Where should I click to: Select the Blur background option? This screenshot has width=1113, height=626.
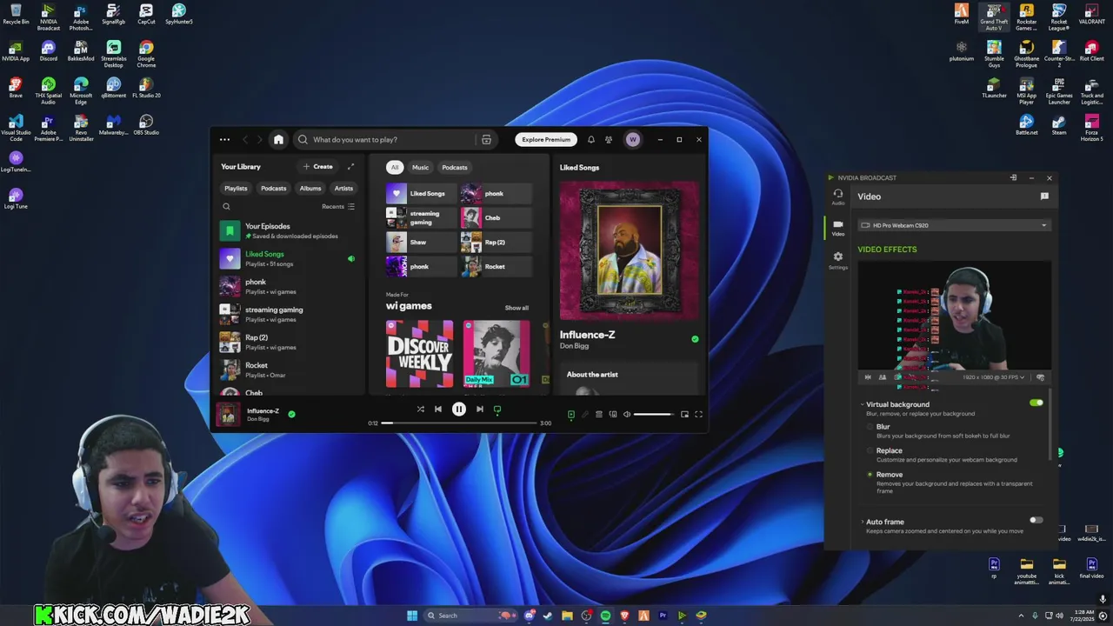(x=870, y=427)
